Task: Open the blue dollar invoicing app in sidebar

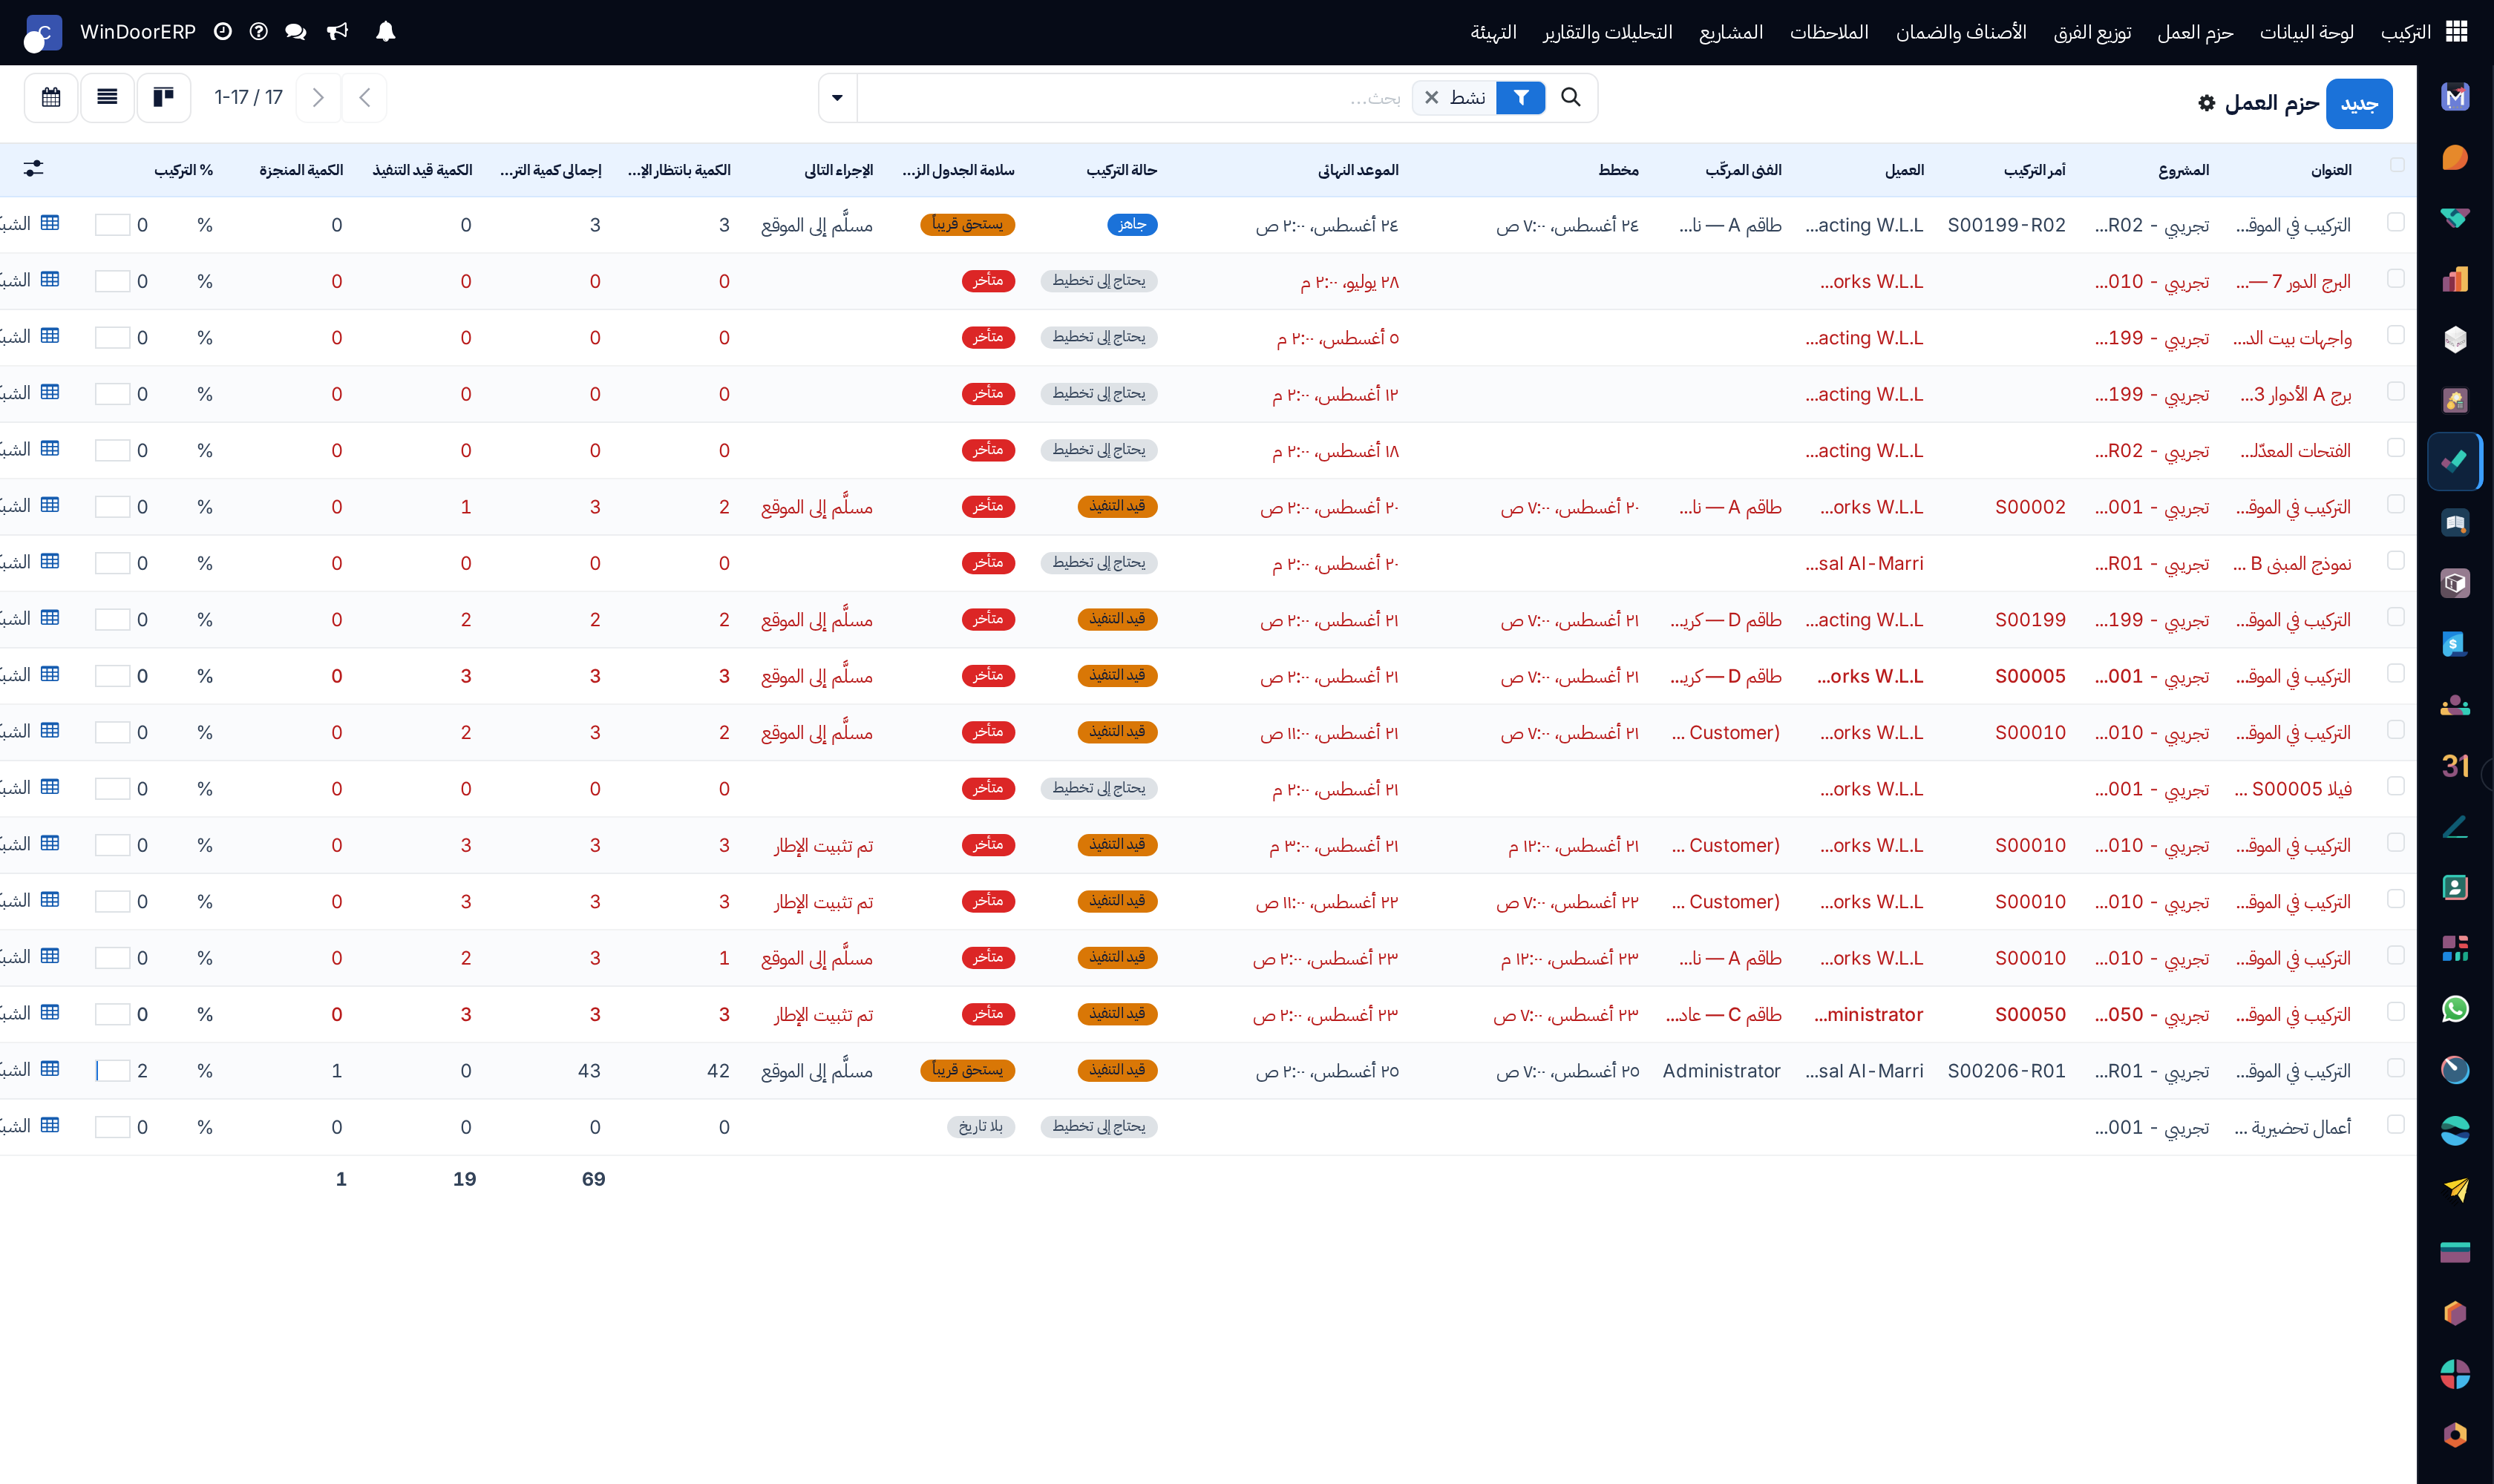Action: 2455,644
